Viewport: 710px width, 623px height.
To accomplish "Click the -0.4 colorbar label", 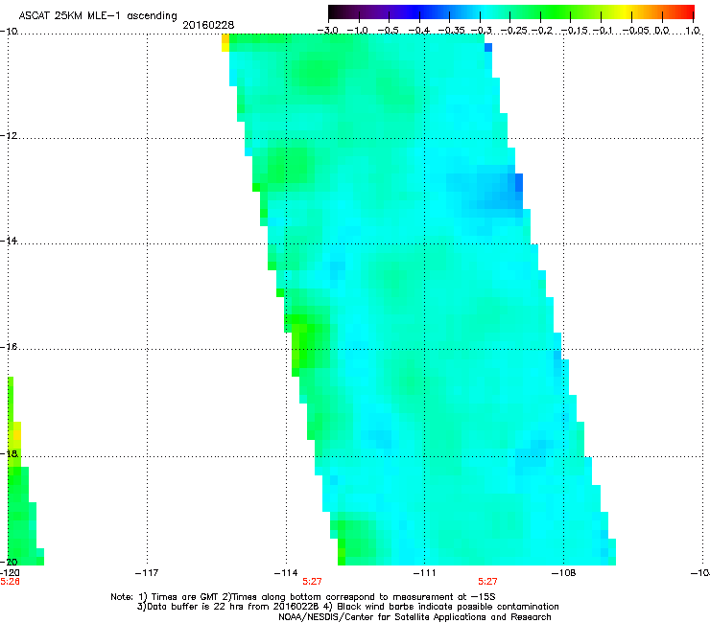I will [419, 31].
